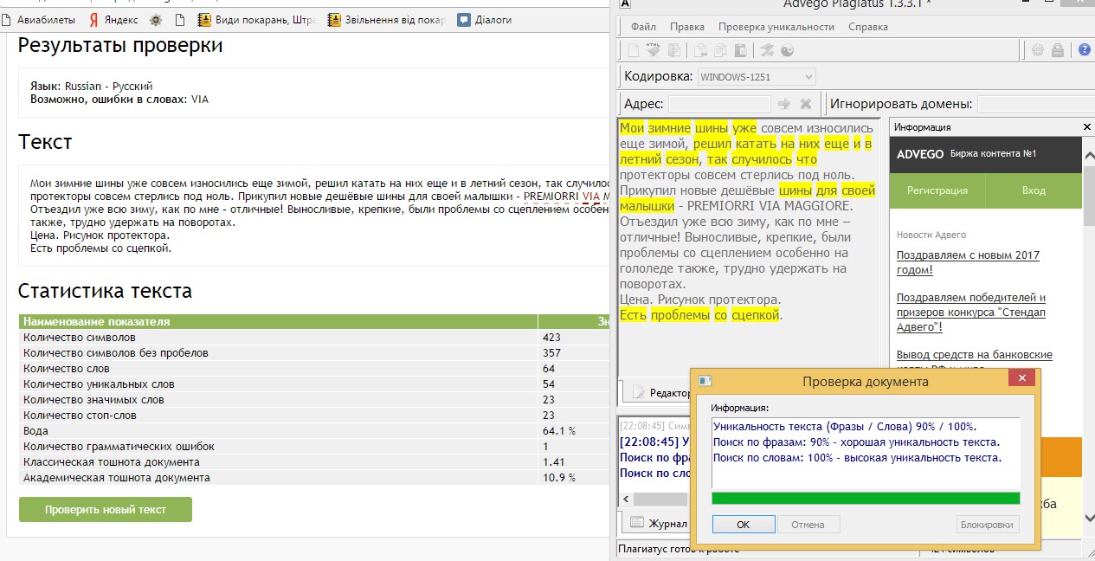Click the ADVEGO logo in the side panel
This screenshot has width=1095, height=561.
coord(920,154)
